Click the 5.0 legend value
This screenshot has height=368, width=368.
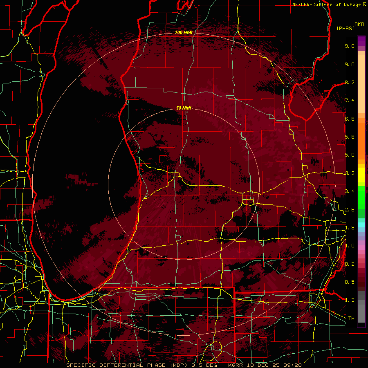[350, 155]
